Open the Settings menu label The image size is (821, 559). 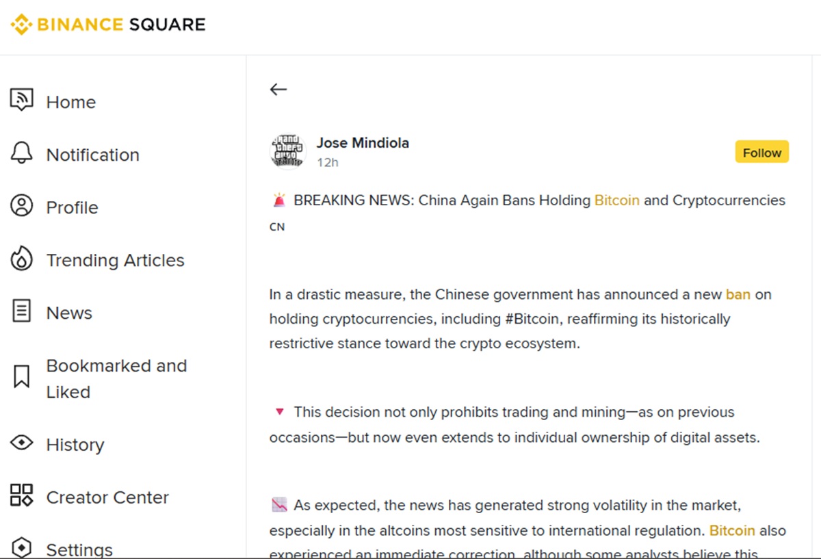[x=79, y=549]
